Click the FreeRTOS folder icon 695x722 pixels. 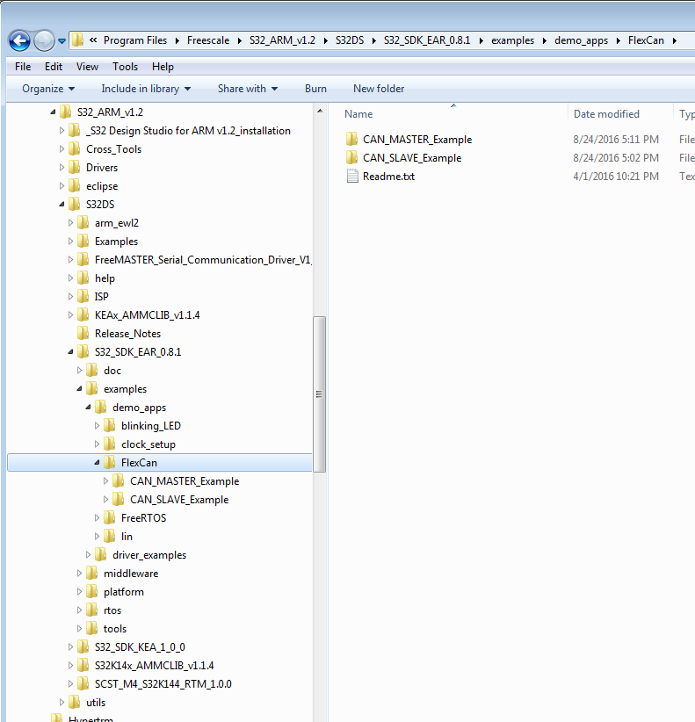point(110,517)
